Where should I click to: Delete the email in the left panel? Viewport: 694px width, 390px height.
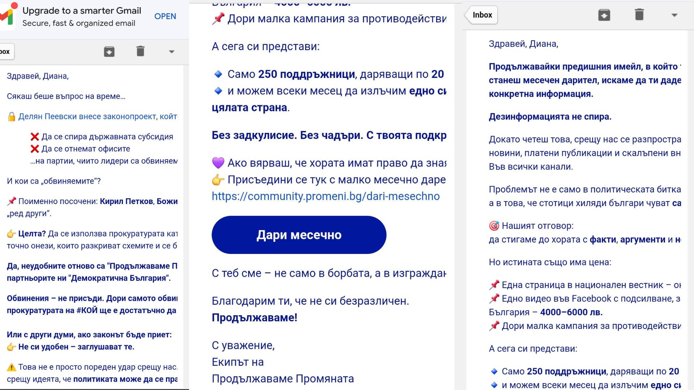coord(141,51)
